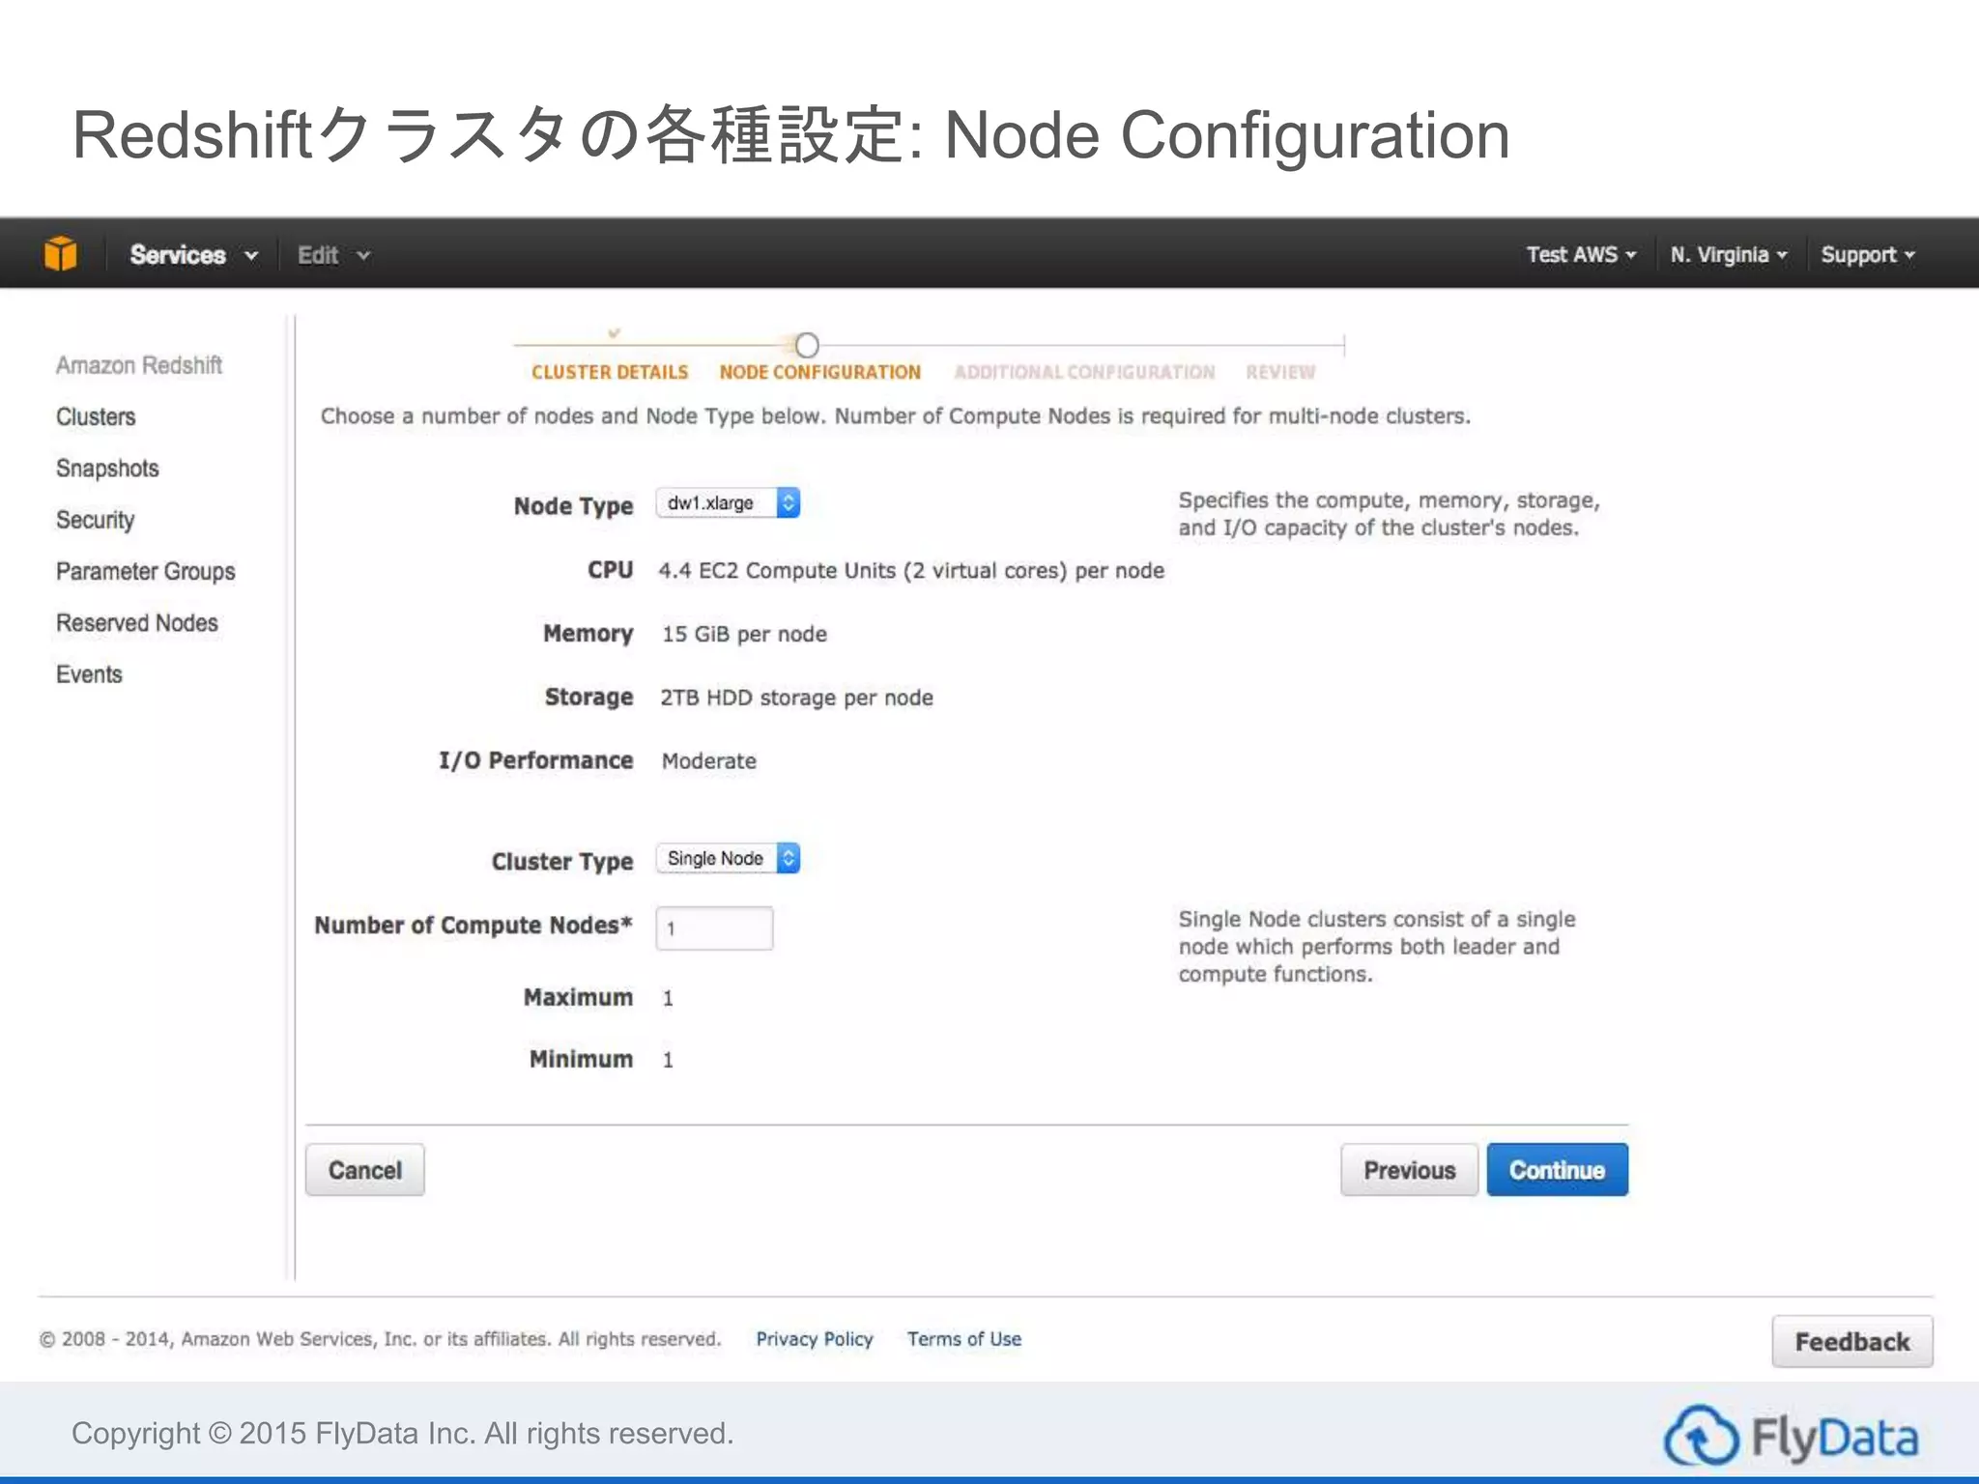
Task: Click the Feedback button
Action: [1852, 1342]
